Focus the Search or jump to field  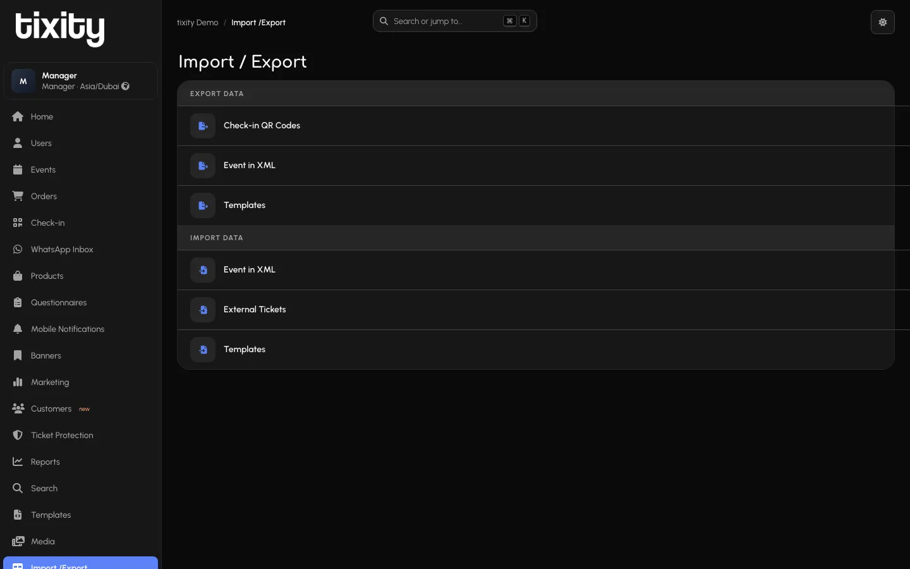[454, 21]
